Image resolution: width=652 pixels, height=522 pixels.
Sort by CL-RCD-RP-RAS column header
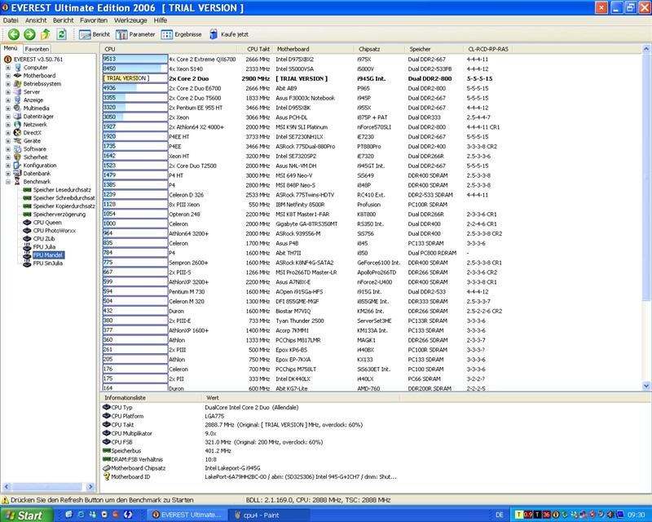[488, 49]
